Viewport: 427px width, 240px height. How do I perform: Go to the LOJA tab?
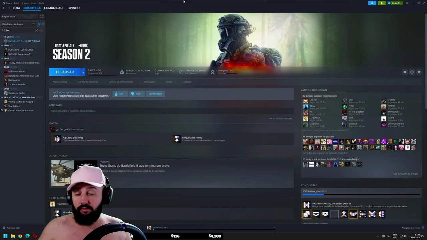click(x=16, y=8)
